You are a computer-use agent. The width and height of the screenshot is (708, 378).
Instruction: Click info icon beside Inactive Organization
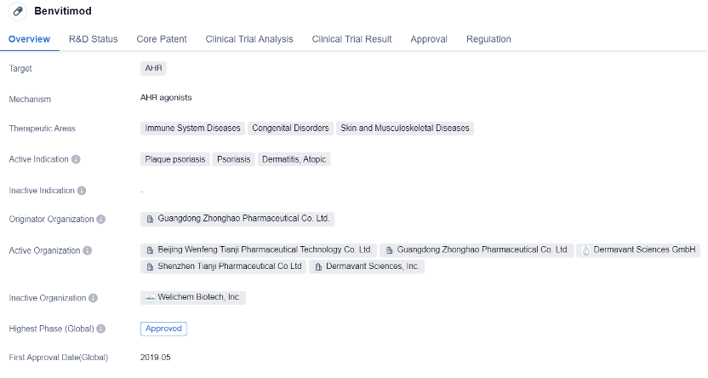tap(93, 298)
